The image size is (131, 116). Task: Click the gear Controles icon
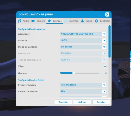tap(96, 21)
